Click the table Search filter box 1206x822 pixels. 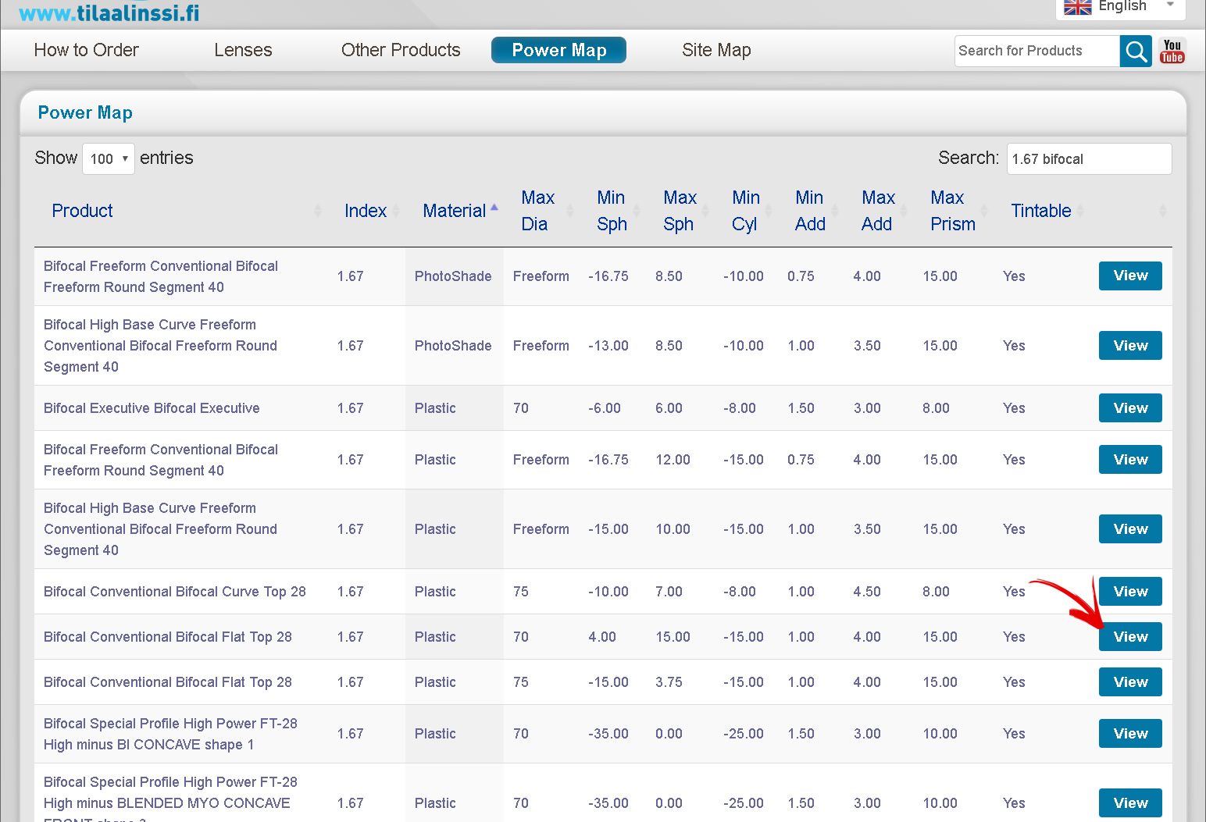(1088, 159)
